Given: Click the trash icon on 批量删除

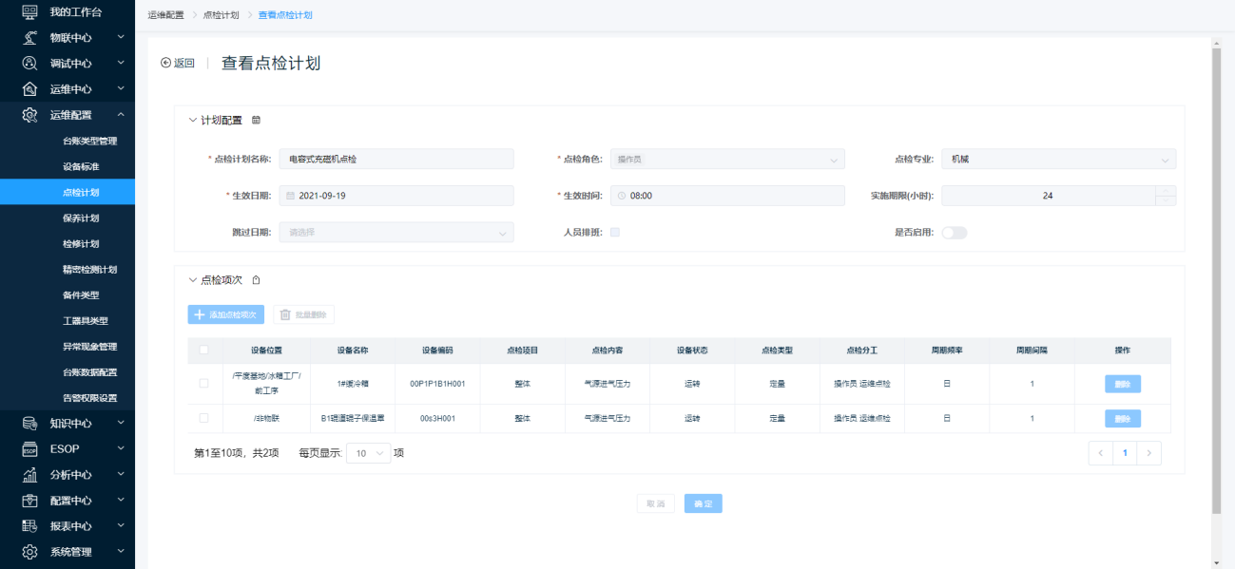Looking at the screenshot, I should point(285,314).
